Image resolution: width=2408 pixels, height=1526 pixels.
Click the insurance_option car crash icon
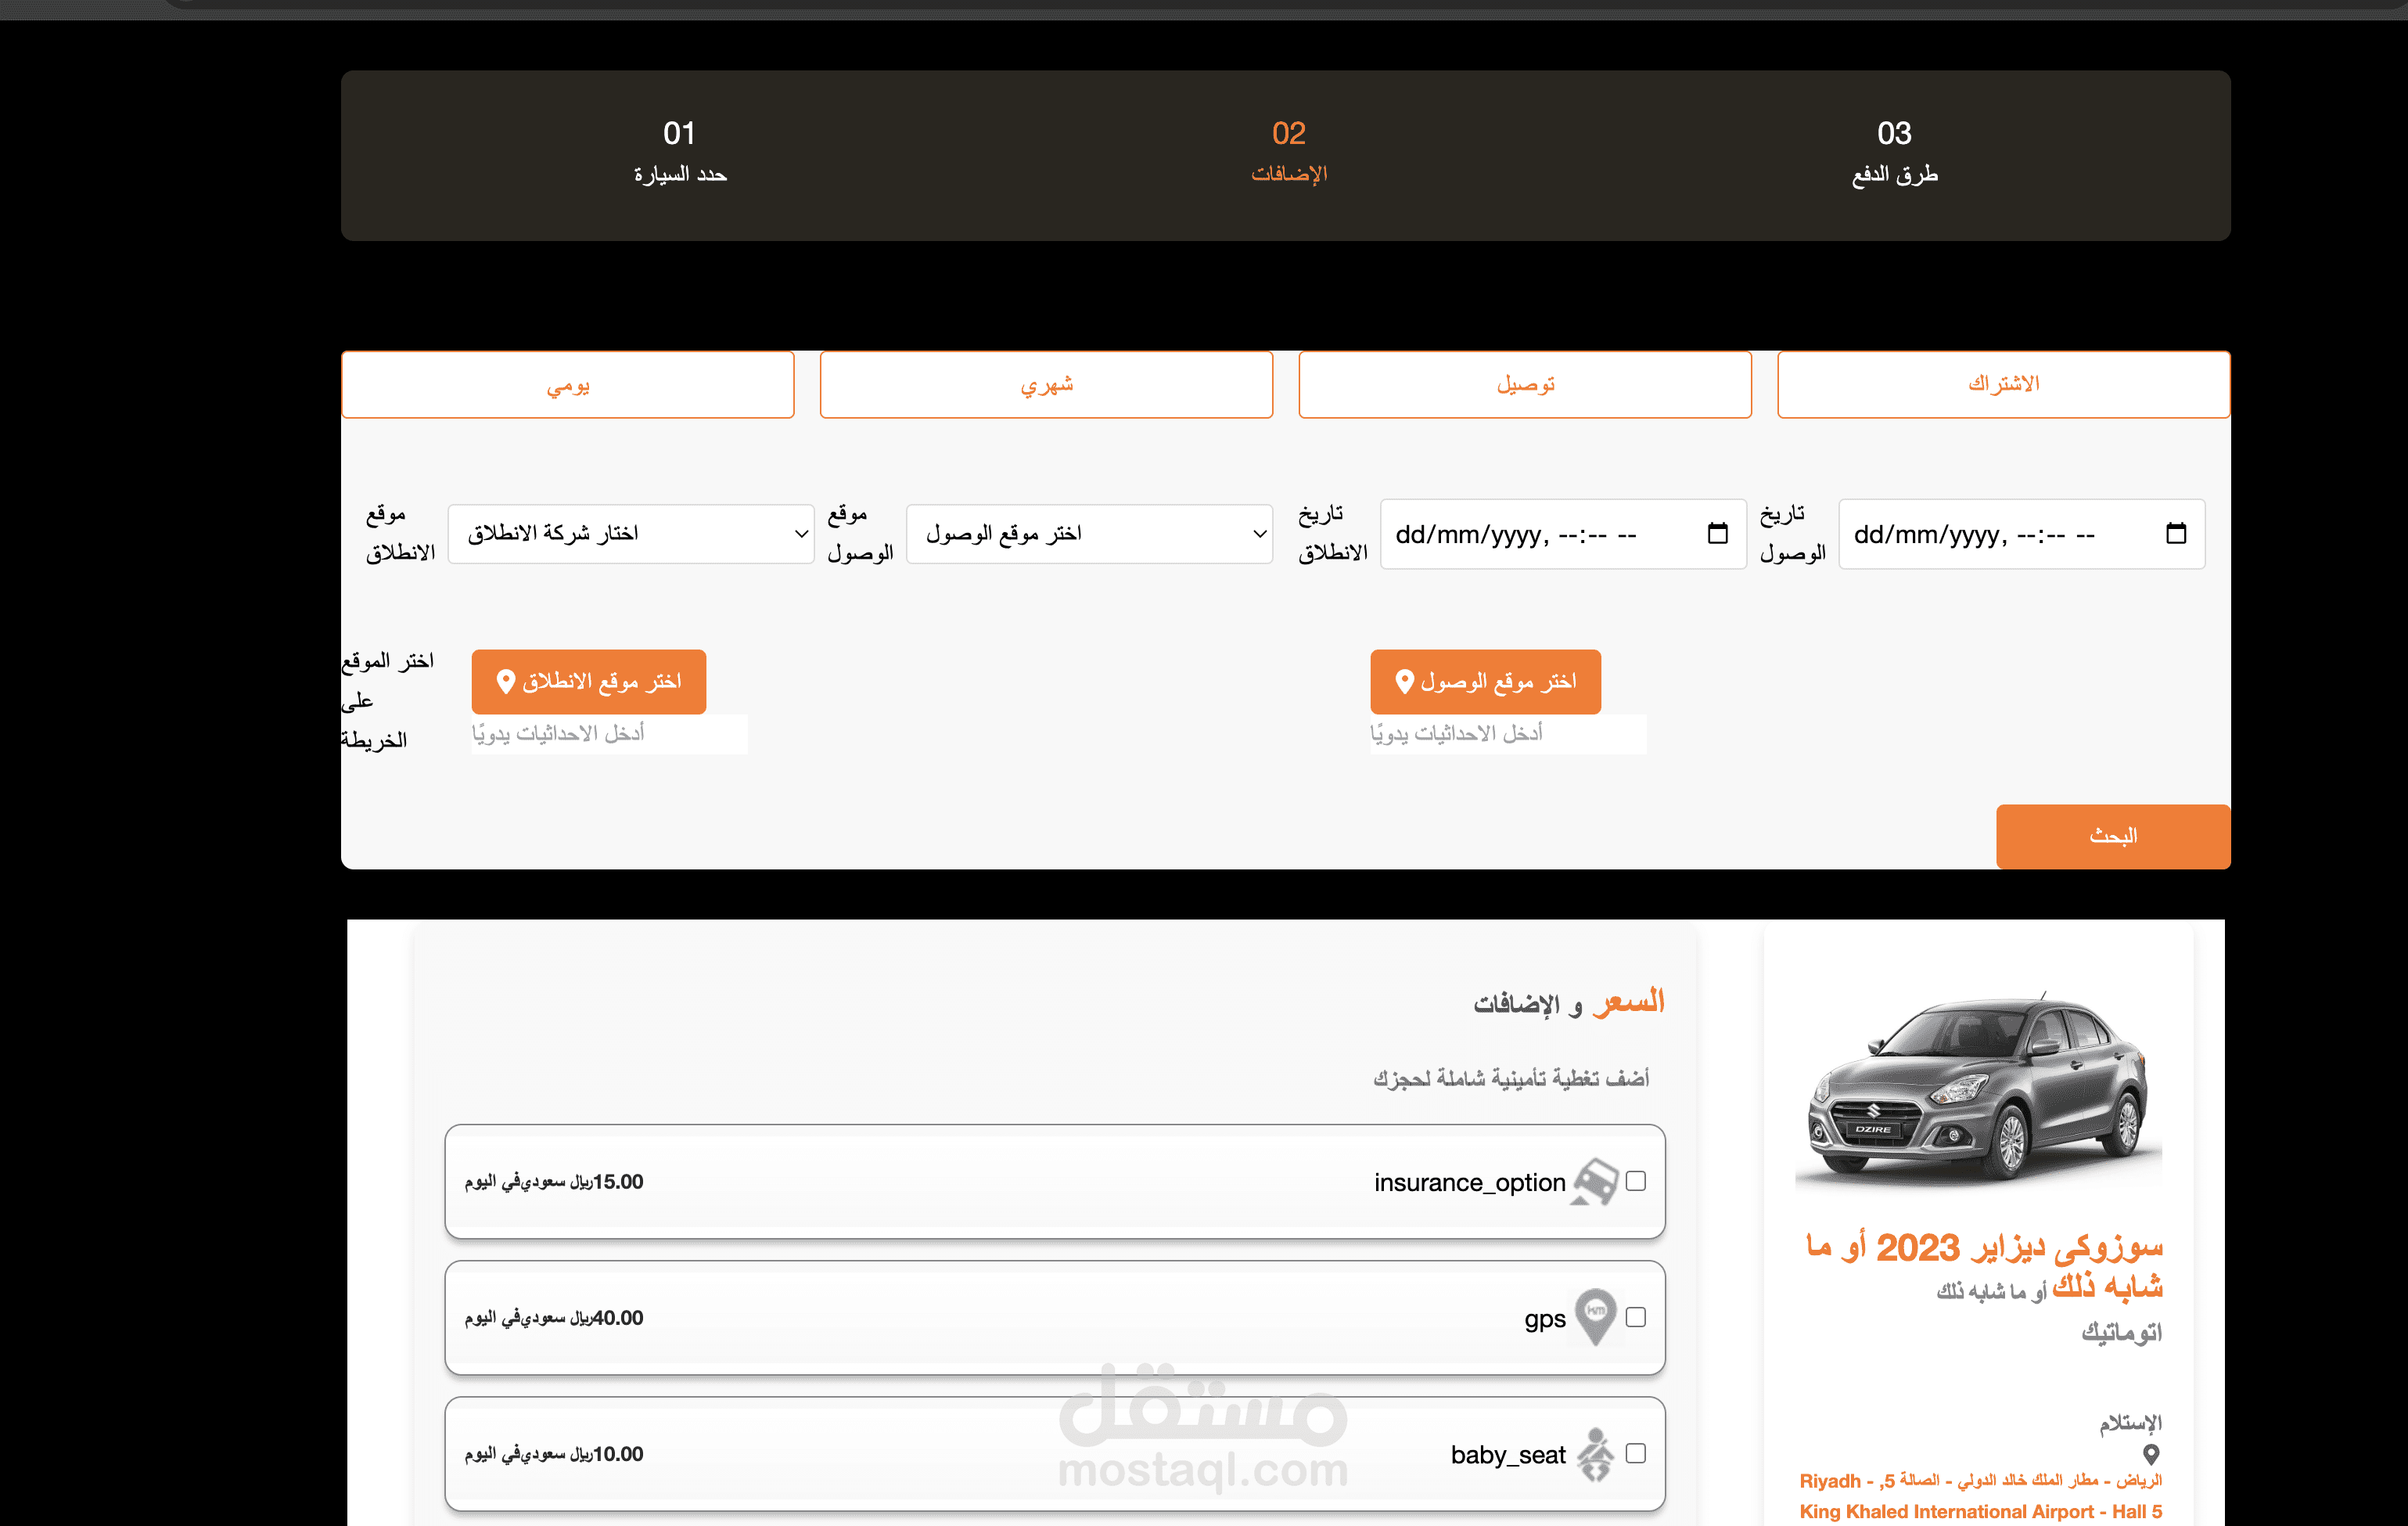click(1595, 1182)
